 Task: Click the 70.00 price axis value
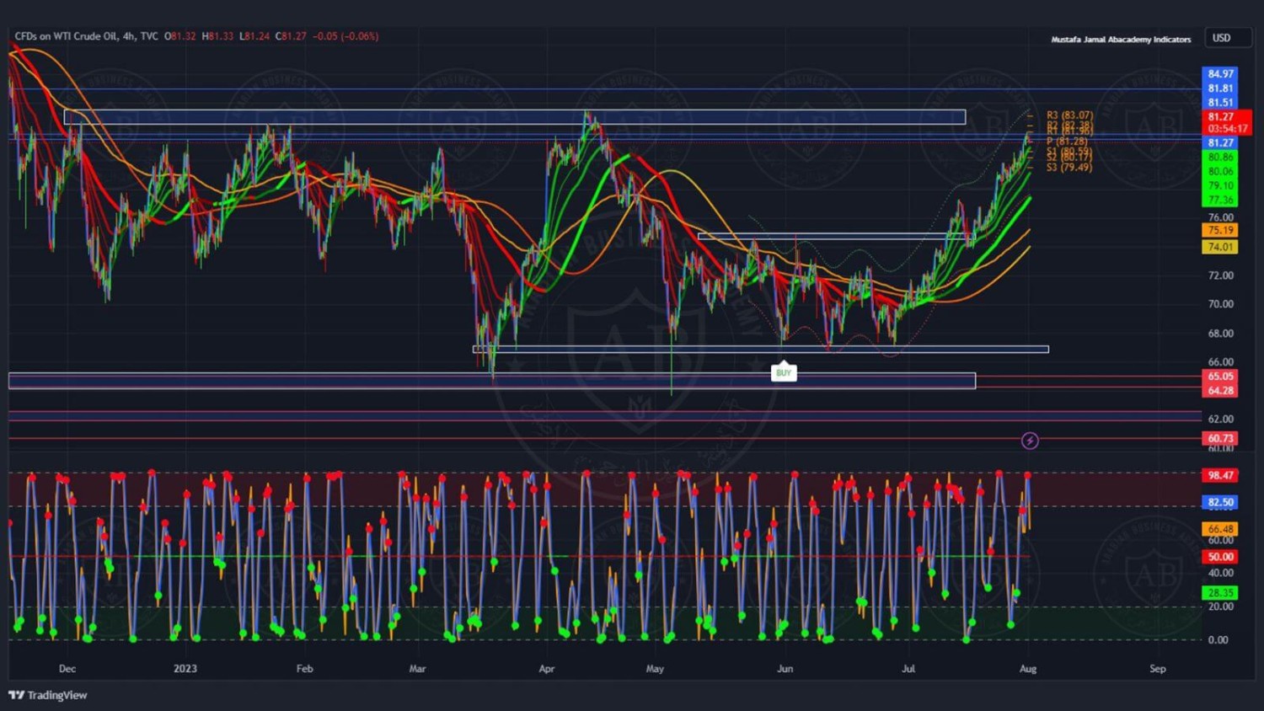click(1220, 304)
